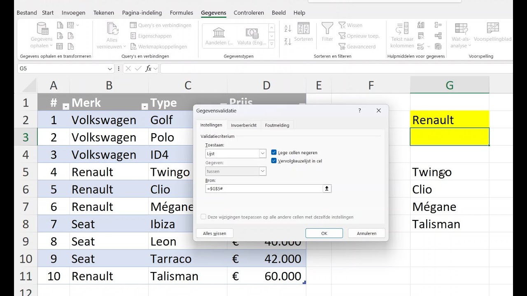Click Eigenschappen in the ribbon
Viewport: 527px width, 296px height.
151,36
